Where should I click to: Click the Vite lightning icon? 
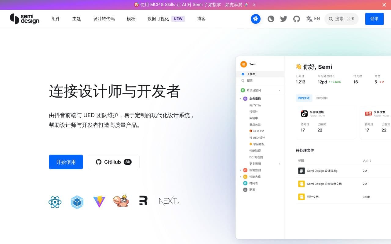[99, 202]
